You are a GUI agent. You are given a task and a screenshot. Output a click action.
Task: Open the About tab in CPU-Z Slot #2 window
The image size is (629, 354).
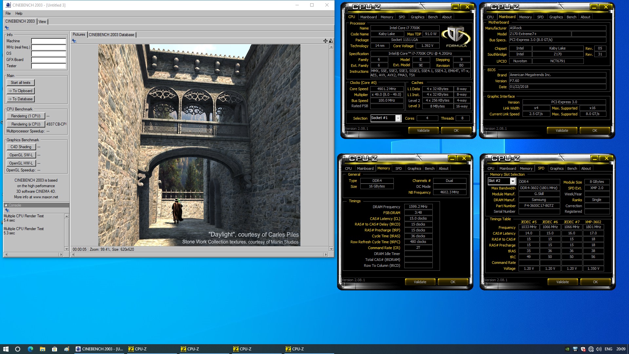[x=586, y=168]
